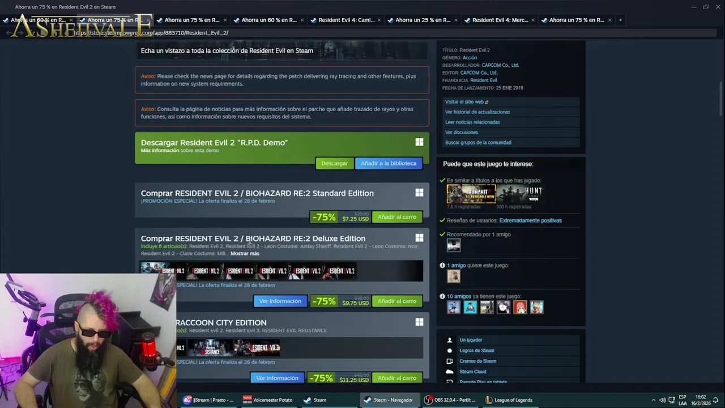Click avatar of friend who wants game

point(454,276)
